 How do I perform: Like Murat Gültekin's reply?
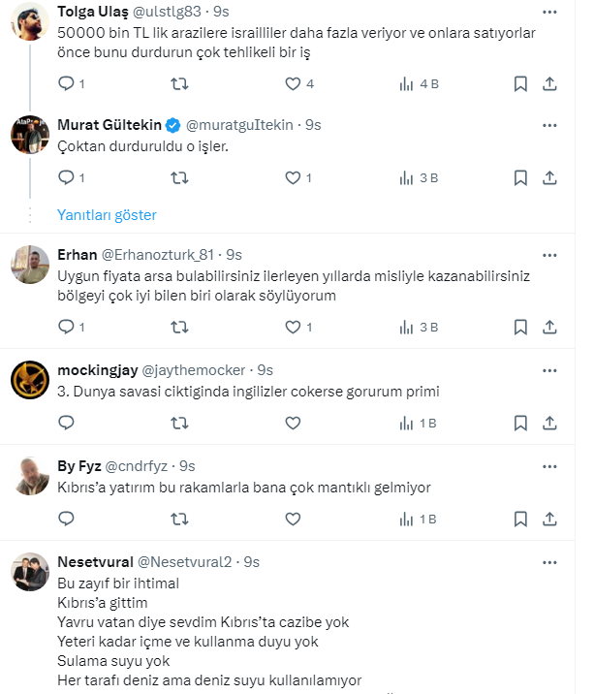[293, 177]
